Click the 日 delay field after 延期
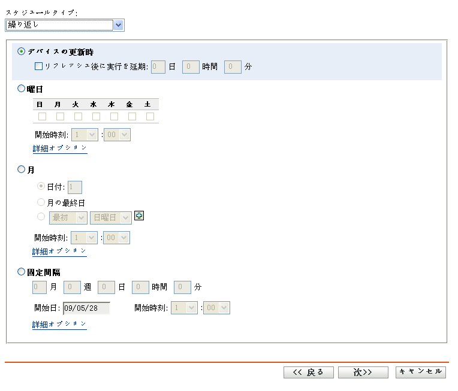The image size is (458, 391). (x=158, y=67)
